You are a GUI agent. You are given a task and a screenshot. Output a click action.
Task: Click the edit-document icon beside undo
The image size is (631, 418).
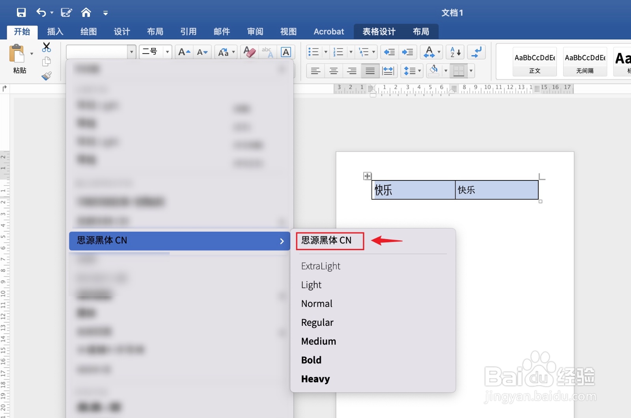pyautogui.click(x=66, y=13)
